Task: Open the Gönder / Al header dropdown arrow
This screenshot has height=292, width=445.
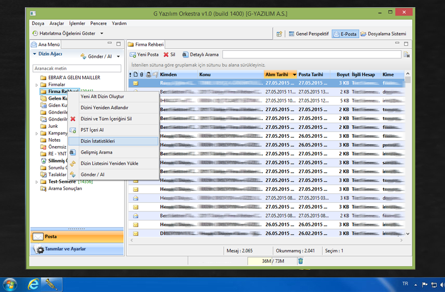Action: [118, 56]
